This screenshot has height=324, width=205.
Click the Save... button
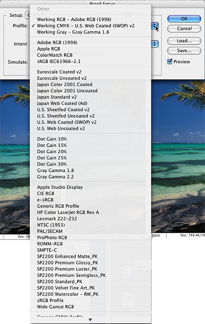coord(184,51)
